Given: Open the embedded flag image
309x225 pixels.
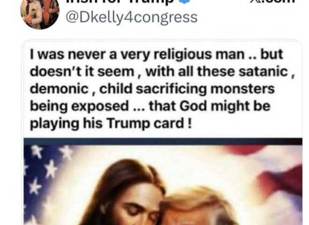Looking at the screenshot, I should (163, 181).
